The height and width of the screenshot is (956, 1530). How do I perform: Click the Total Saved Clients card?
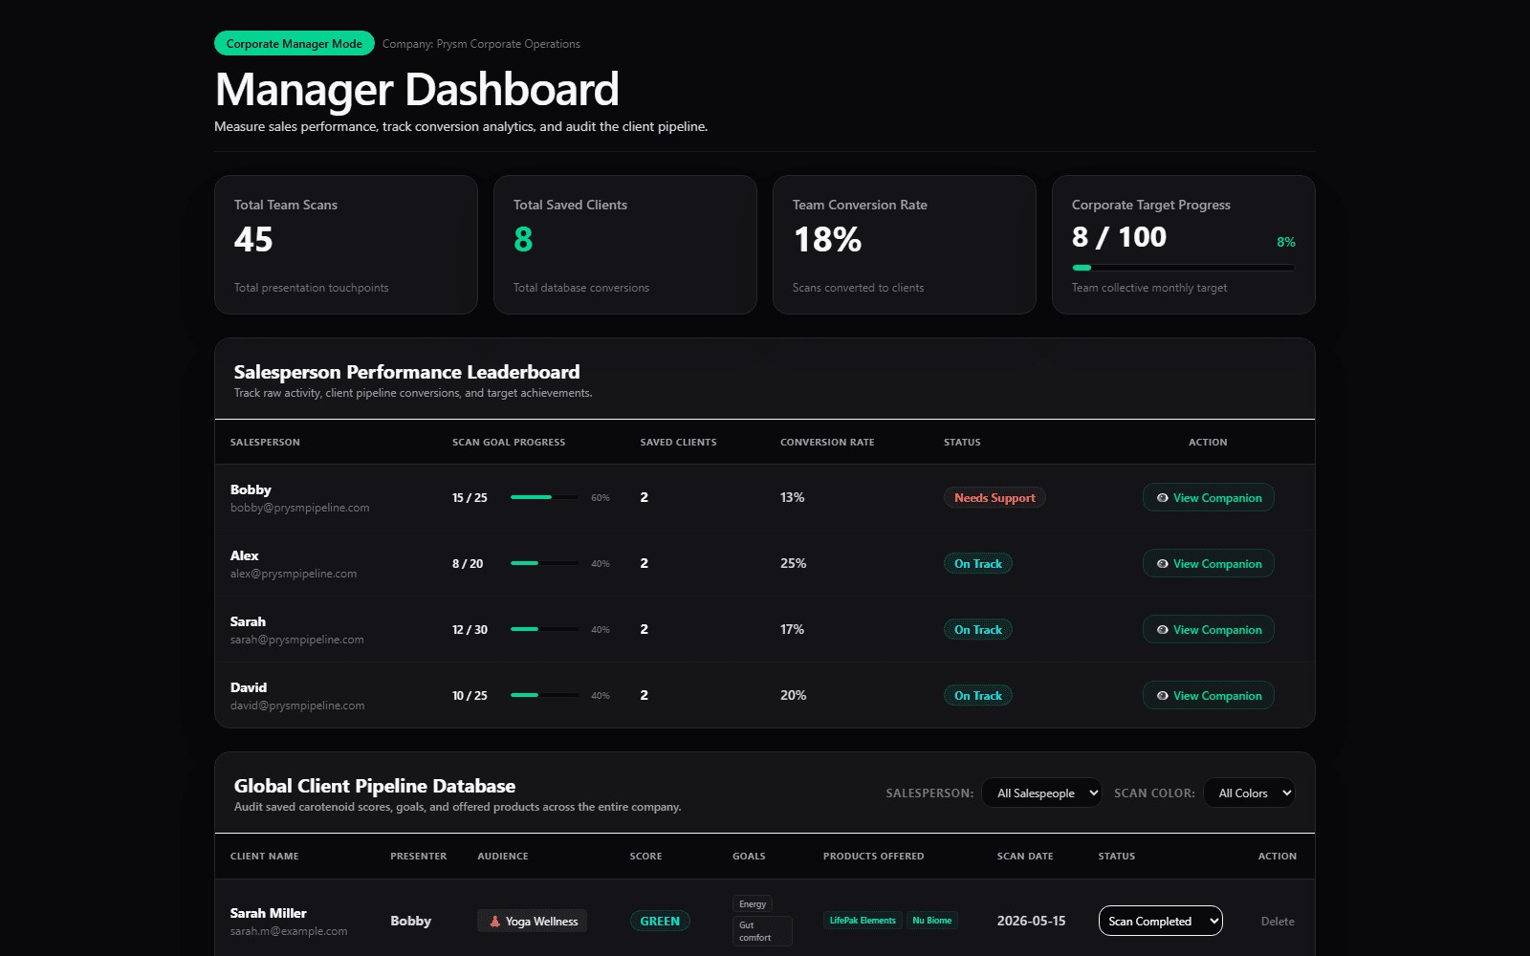(625, 245)
